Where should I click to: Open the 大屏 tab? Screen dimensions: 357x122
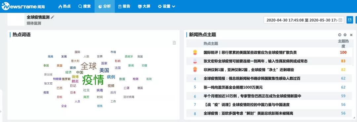coord(144,6)
